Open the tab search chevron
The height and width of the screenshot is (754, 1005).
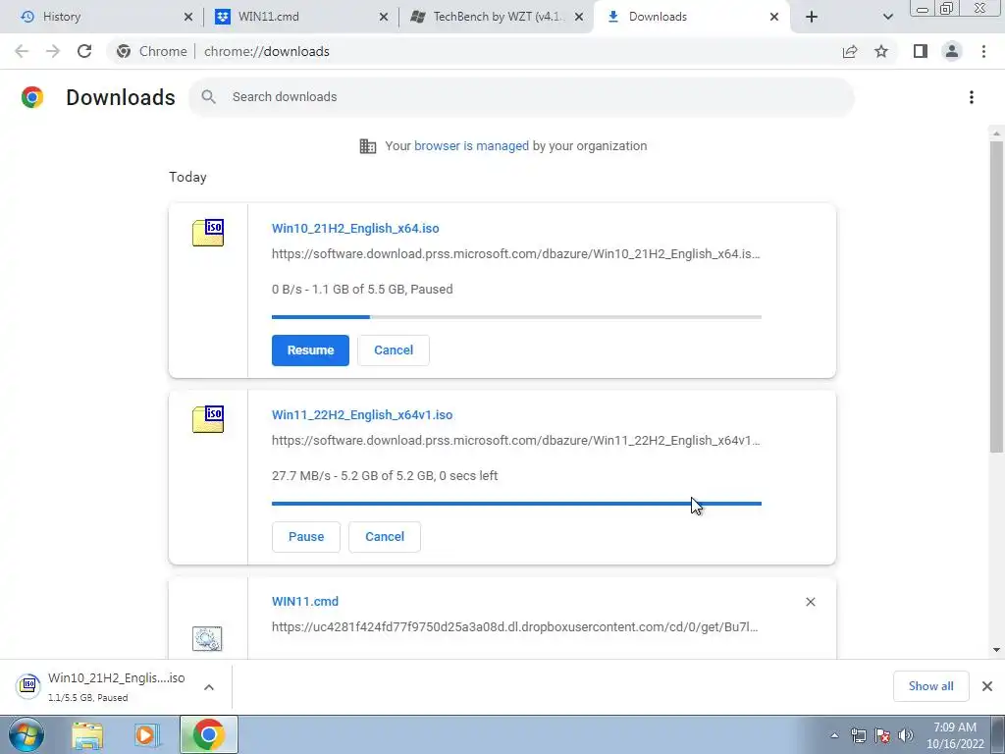887,17
